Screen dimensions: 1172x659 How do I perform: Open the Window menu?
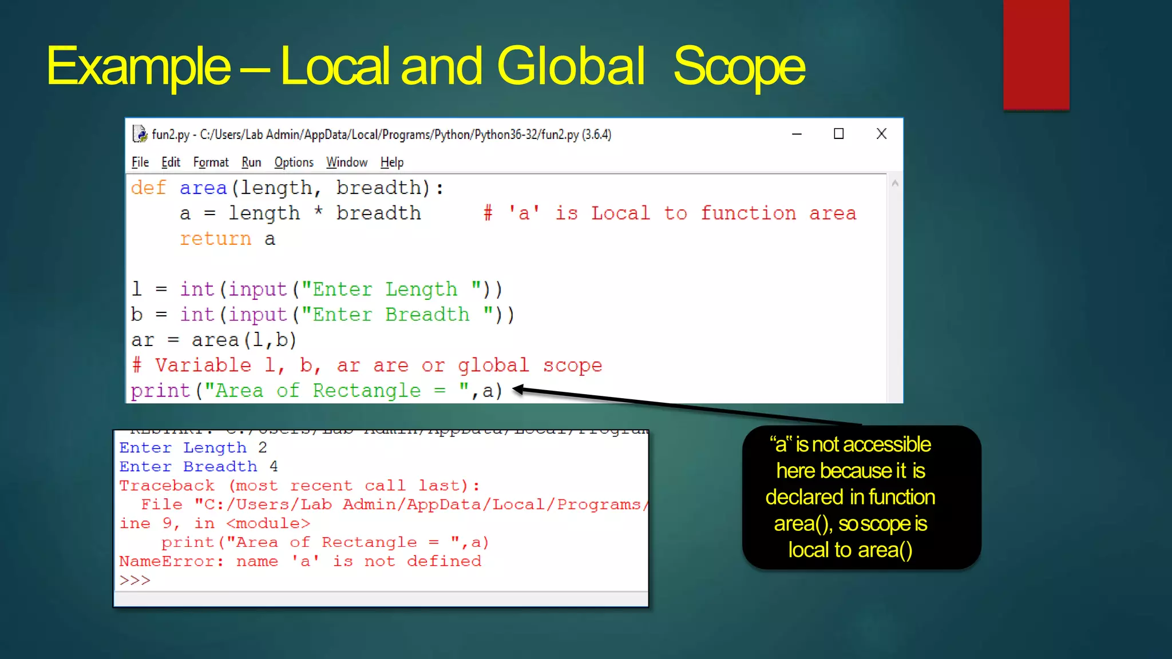pos(347,162)
